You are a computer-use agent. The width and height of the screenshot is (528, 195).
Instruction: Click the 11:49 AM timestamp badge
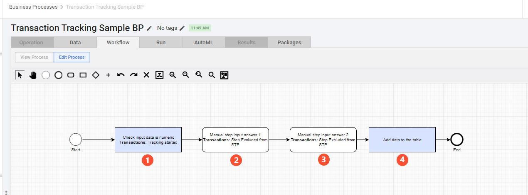point(200,28)
